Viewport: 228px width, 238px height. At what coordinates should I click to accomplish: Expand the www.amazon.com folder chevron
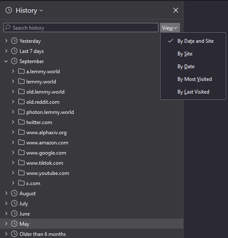coord(13,142)
